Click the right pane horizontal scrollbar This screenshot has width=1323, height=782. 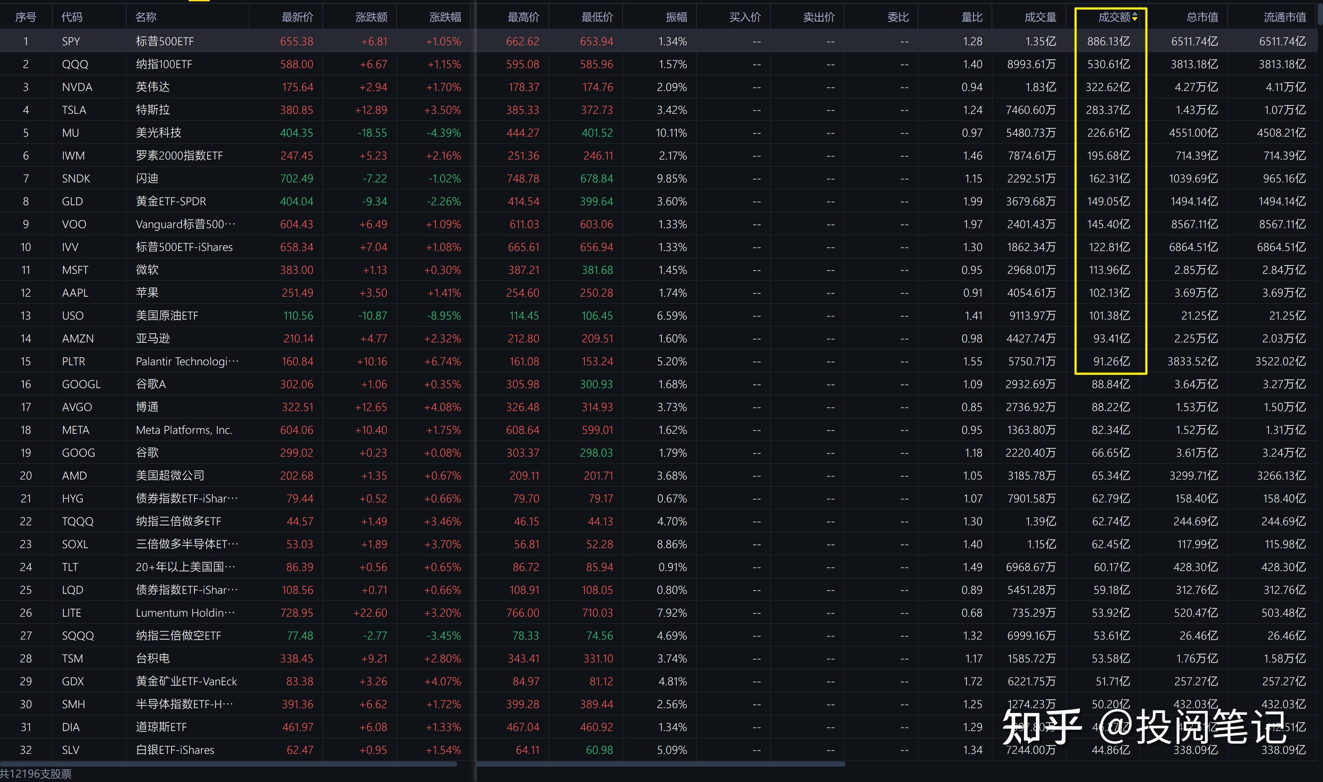coord(661,764)
